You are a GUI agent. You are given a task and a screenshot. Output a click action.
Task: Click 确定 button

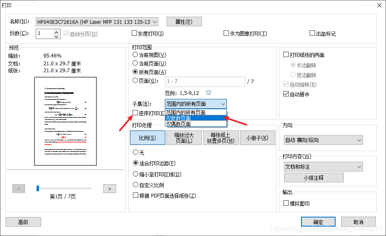318,222
